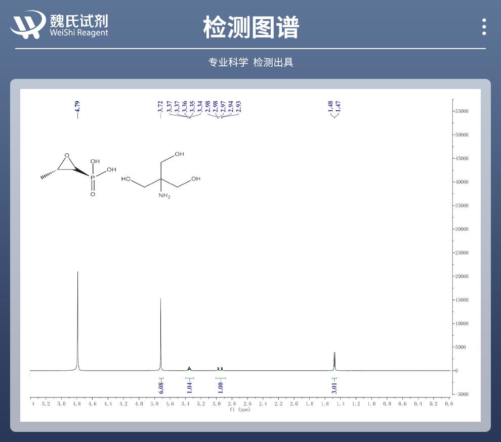Select the 1.00 integral marker
This screenshot has width=501, height=442.
tap(221, 387)
